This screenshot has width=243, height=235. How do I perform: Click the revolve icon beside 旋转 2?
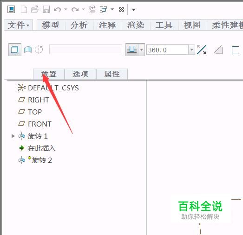coord(21,160)
